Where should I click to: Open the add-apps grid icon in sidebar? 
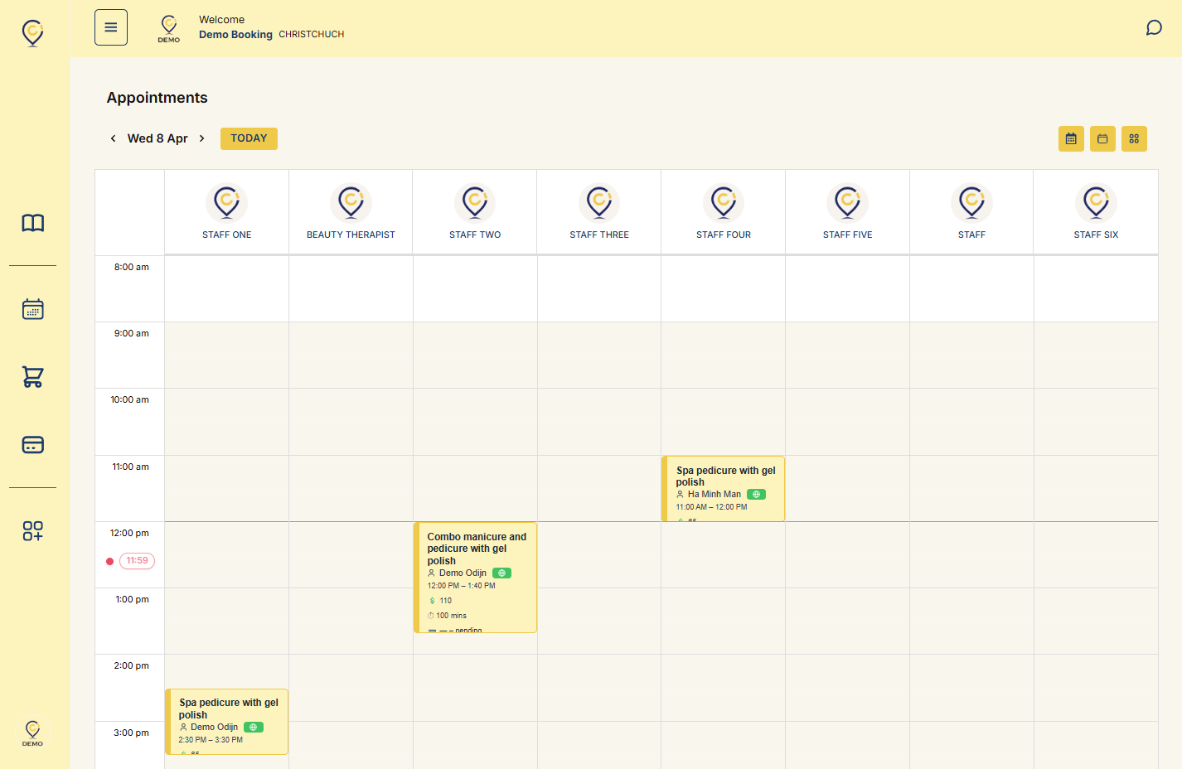click(x=33, y=531)
